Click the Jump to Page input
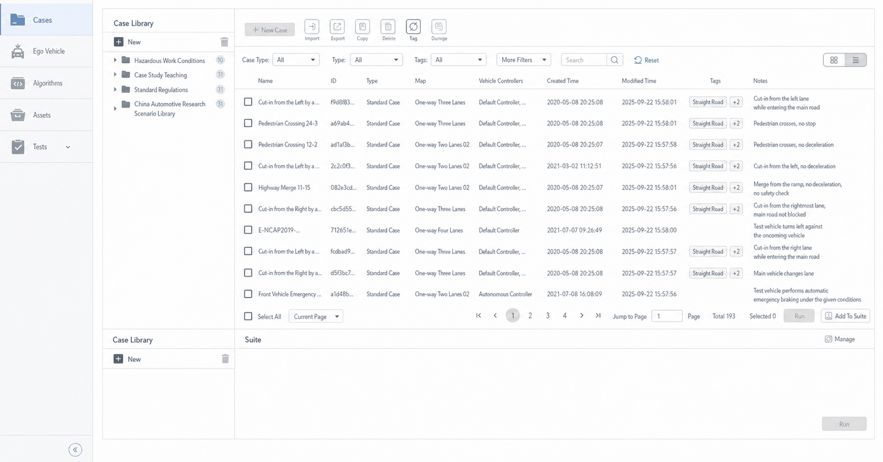Viewport: 883px width, 462px height. [x=667, y=316]
